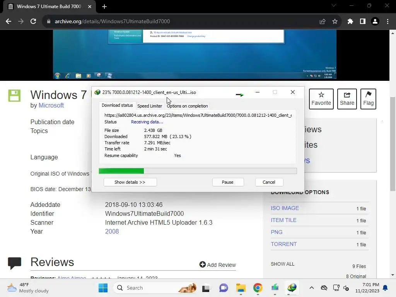Click the green floppy disk software icon
The height and width of the screenshot is (297, 396).
[14, 96]
